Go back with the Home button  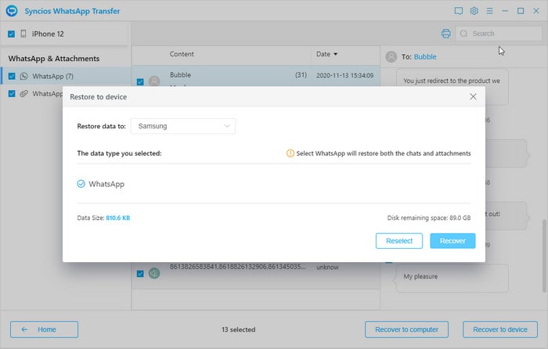[44, 329]
